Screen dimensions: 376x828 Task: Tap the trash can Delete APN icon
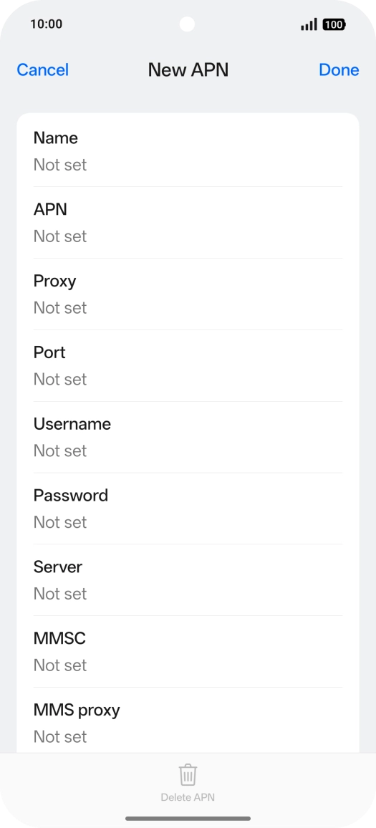point(188,775)
